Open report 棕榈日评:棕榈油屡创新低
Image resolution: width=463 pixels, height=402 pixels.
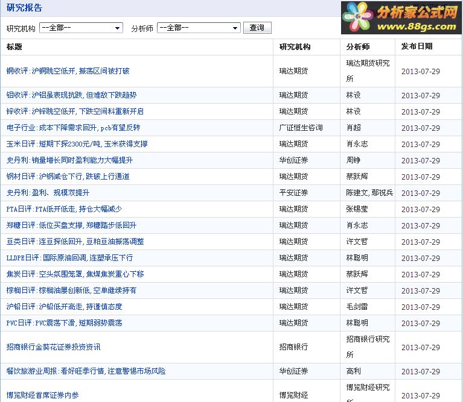pos(71,291)
